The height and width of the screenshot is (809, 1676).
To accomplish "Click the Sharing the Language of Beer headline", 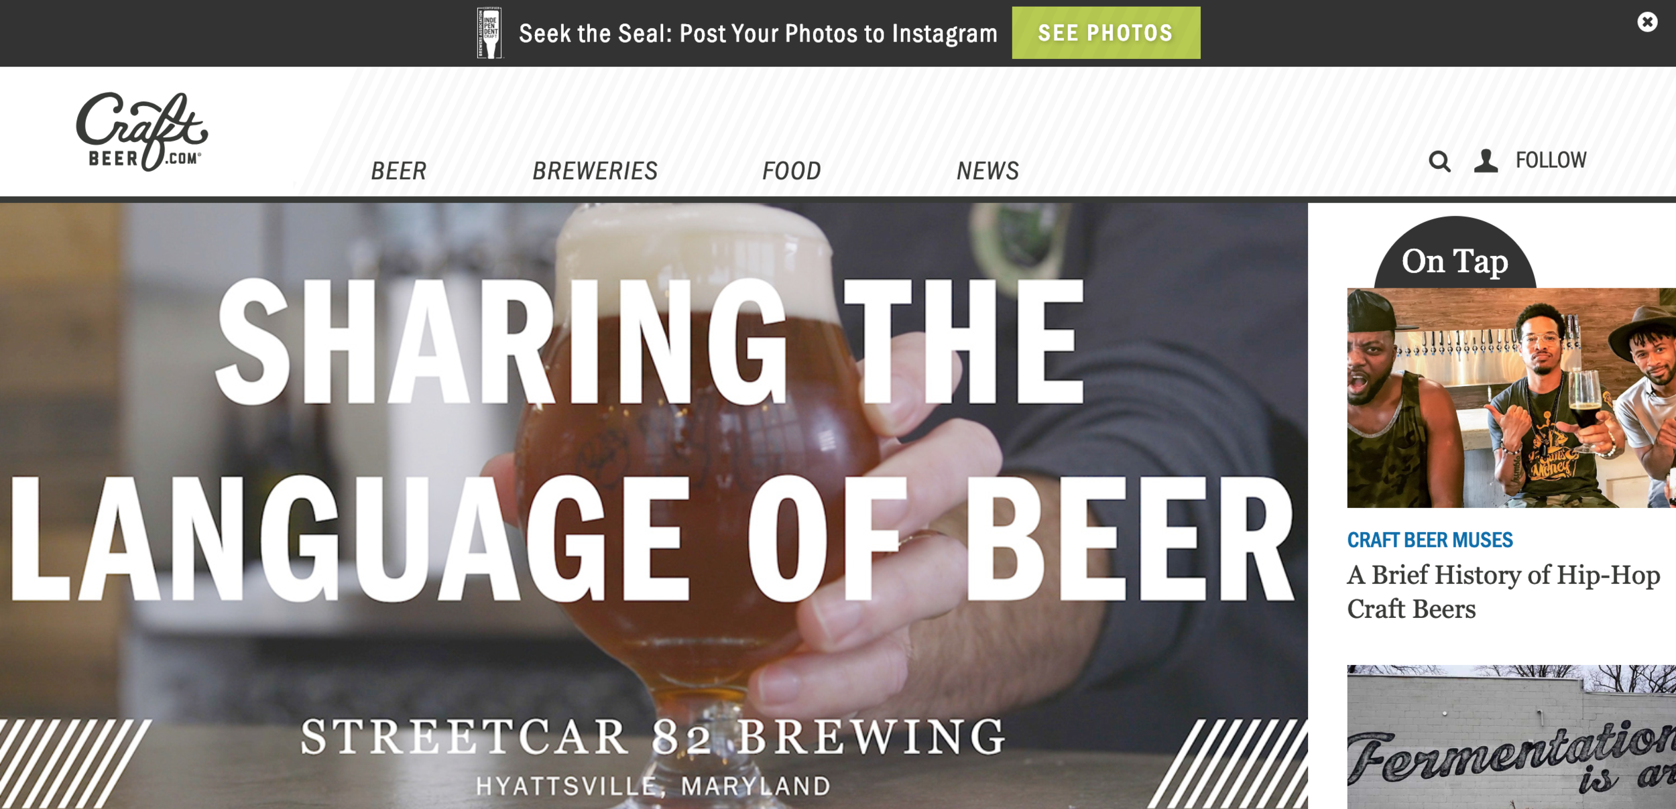I will tap(650, 439).
